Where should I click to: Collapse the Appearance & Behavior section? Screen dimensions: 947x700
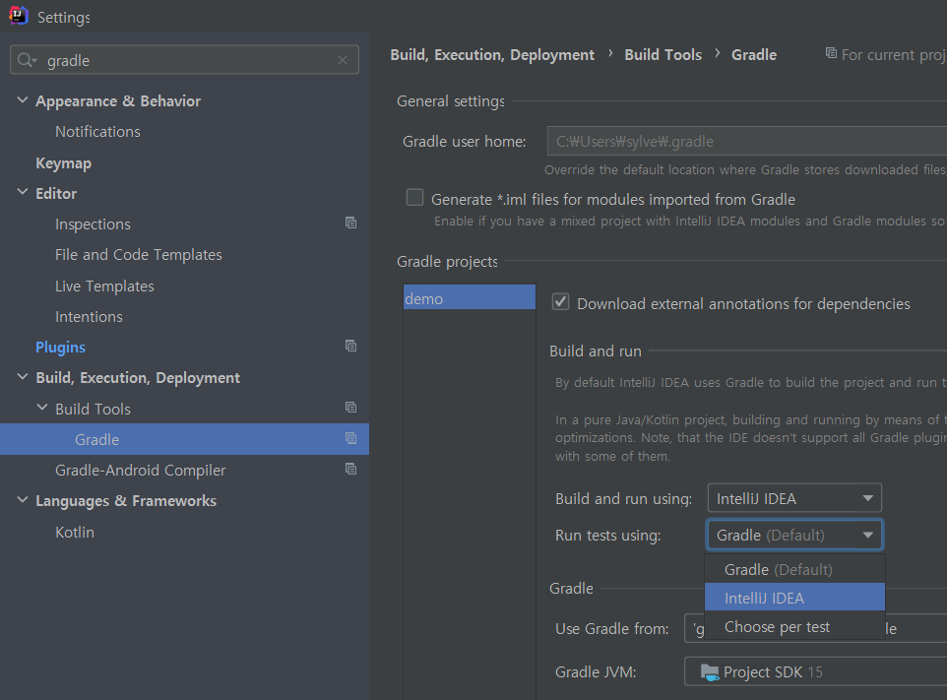coord(23,99)
